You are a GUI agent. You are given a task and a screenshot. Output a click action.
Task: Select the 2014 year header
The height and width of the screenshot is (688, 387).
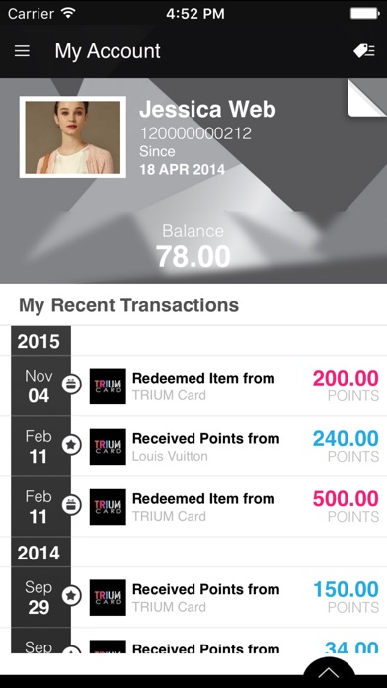tap(39, 553)
